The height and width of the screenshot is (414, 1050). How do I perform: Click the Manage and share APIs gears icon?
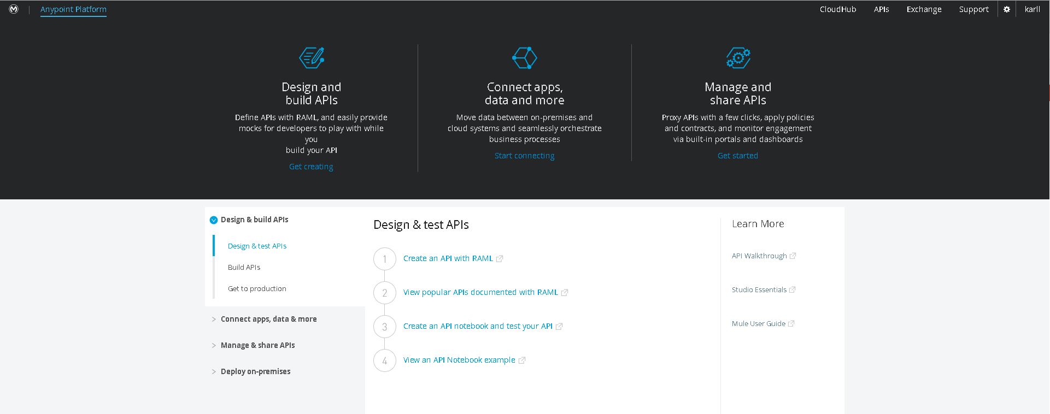pyautogui.click(x=738, y=58)
